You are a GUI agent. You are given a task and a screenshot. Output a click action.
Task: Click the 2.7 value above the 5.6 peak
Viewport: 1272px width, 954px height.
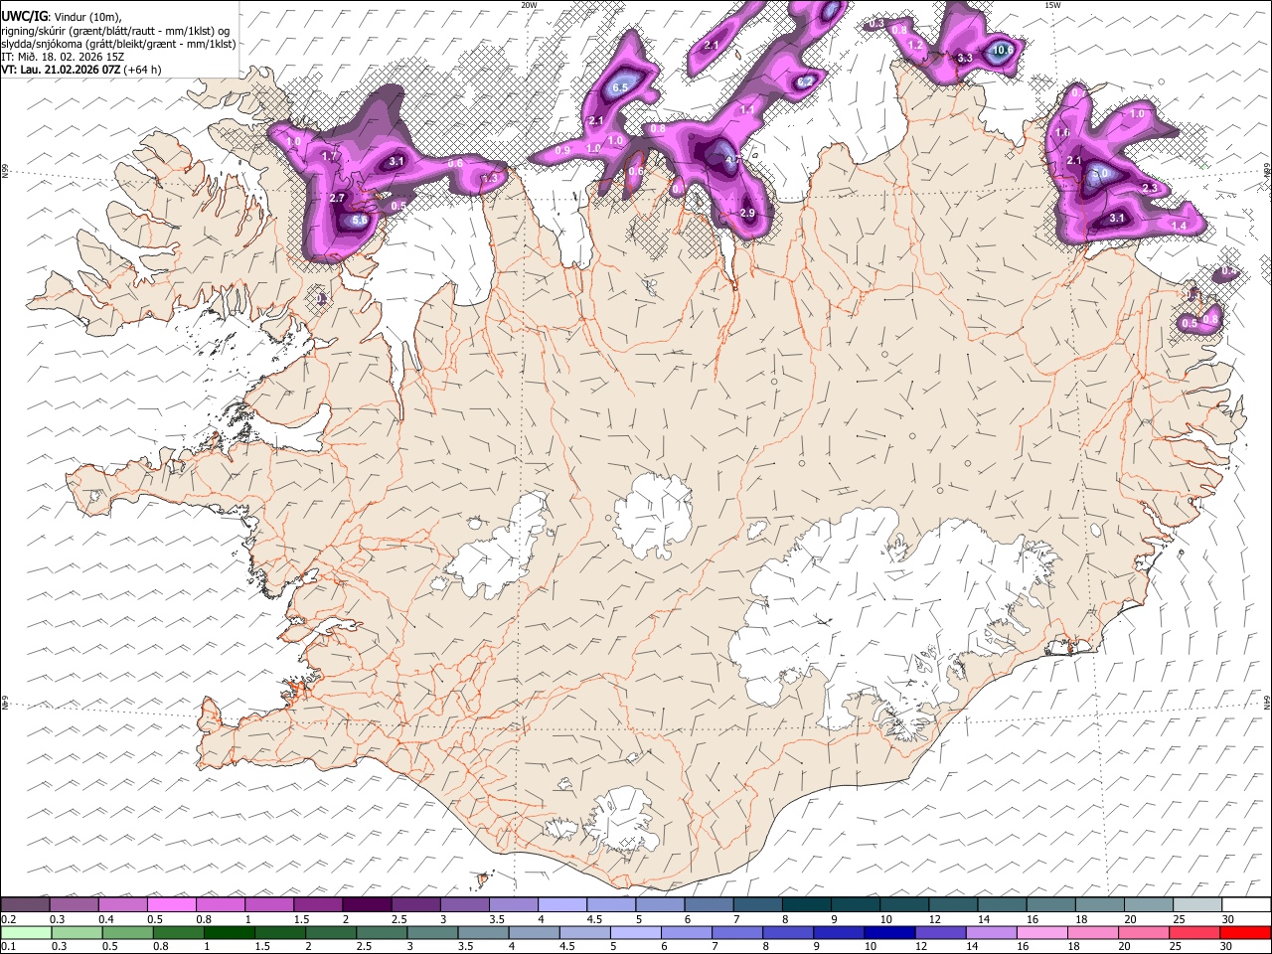[337, 198]
